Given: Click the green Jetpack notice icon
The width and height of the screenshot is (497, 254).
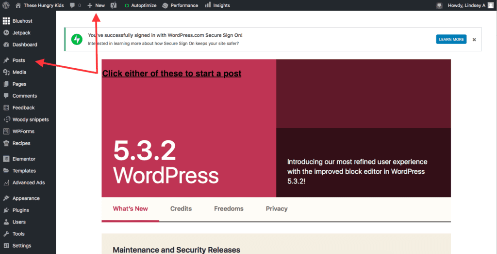Looking at the screenshot, I should 77,39.
